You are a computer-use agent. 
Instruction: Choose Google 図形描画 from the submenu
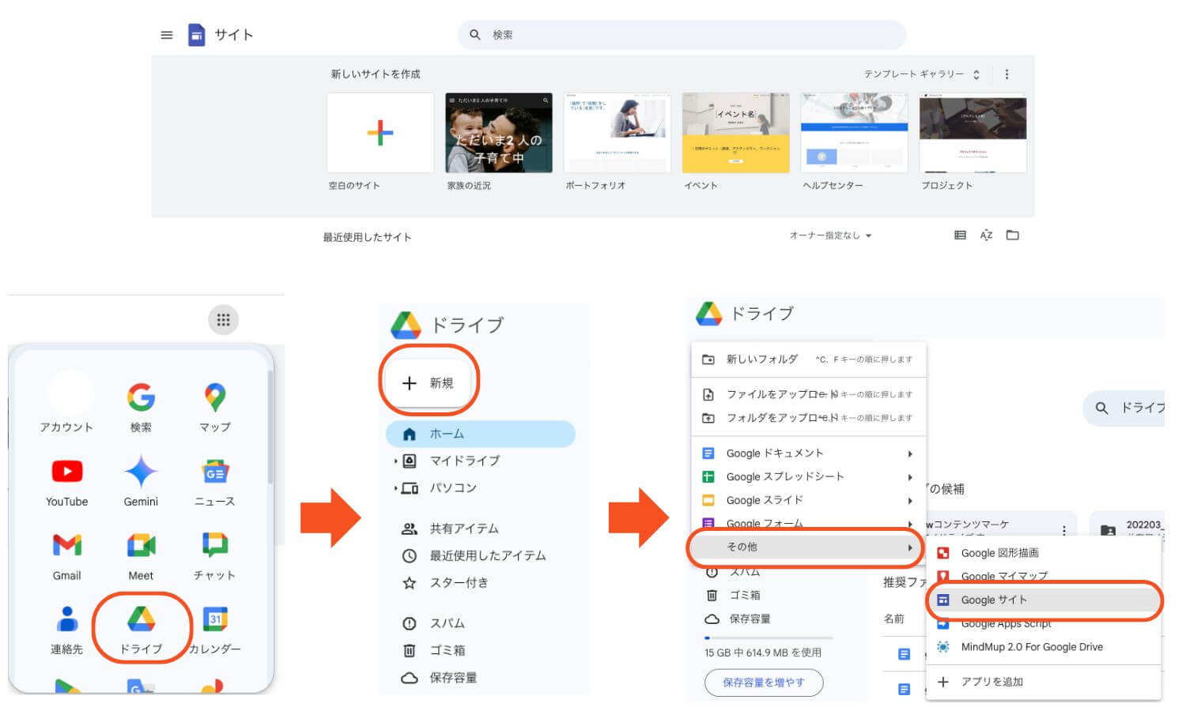click(1043, 553)
